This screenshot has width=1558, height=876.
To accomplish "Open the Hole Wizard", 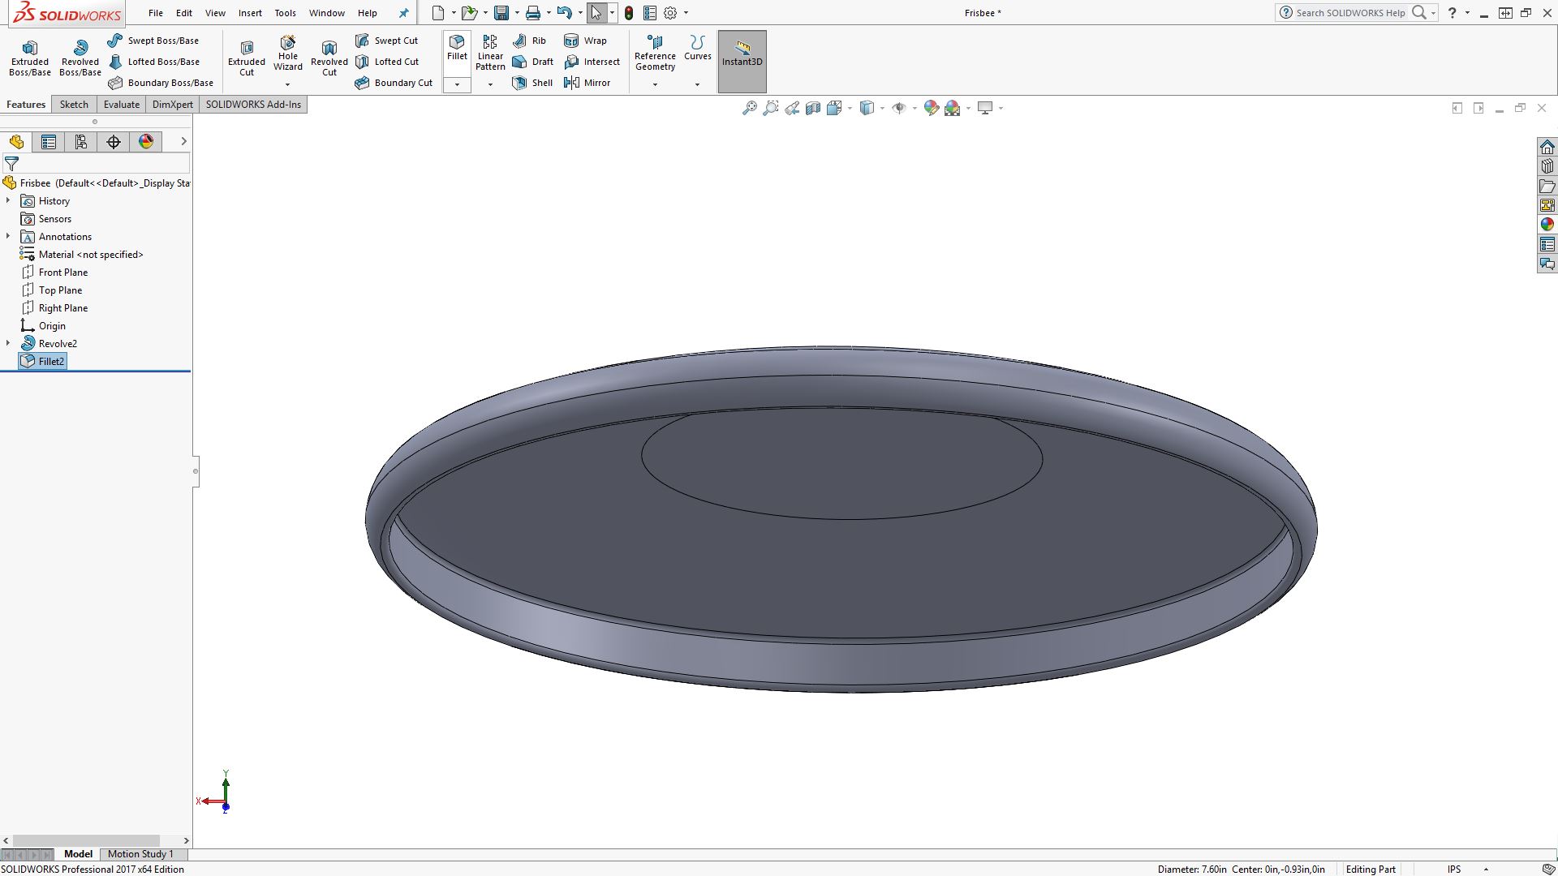I will pyautogui.click(x=287, y=55).
